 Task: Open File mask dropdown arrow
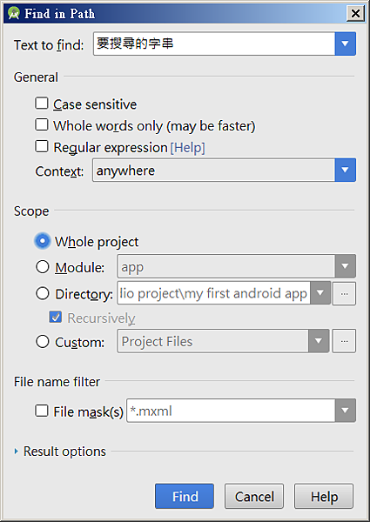(345, 411)
